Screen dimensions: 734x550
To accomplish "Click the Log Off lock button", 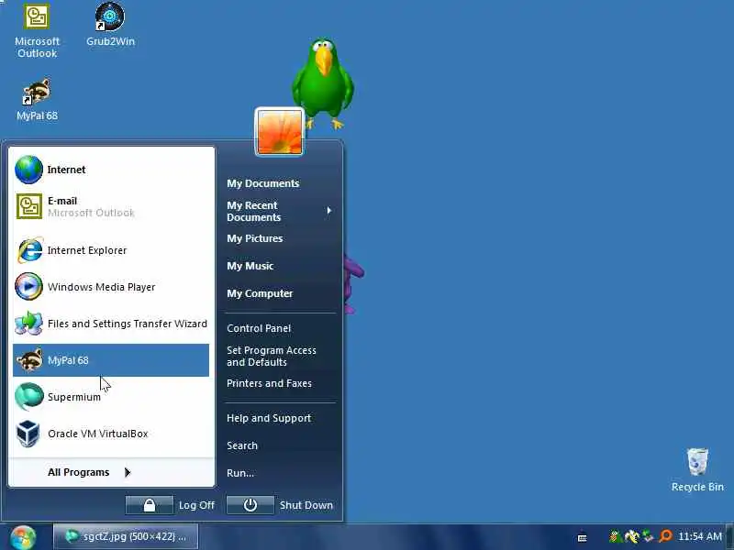I will coord(150,505).
